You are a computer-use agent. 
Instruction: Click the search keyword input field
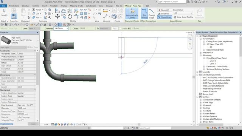point(172,2)
